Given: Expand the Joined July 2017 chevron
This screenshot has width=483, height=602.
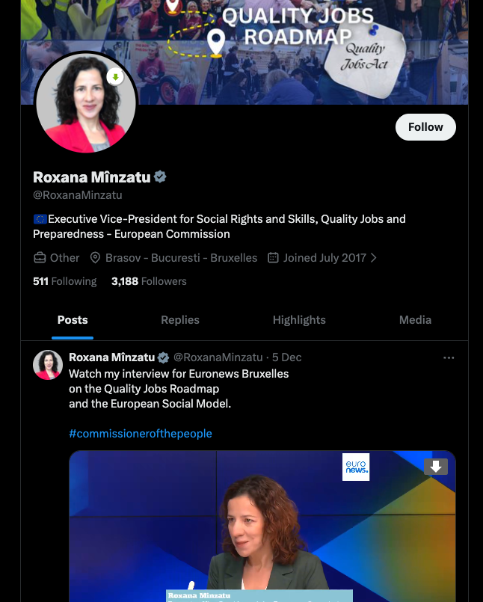Looking at the screenshot, I should point(374,257).
